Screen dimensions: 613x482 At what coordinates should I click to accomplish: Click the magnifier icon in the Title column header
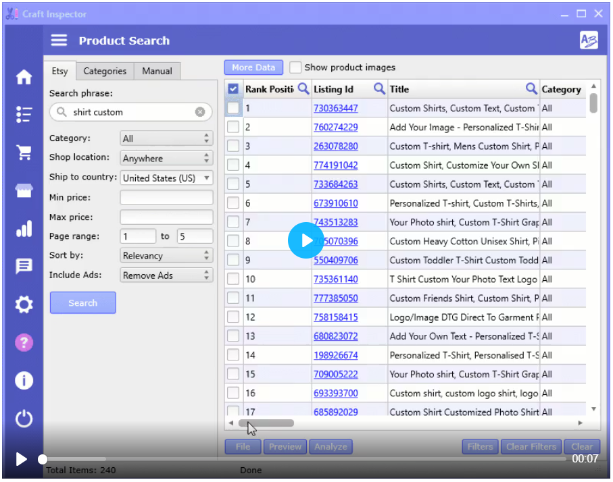531,88
